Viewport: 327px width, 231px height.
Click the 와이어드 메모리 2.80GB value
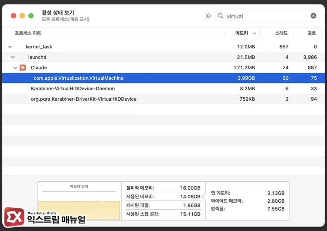276,201
